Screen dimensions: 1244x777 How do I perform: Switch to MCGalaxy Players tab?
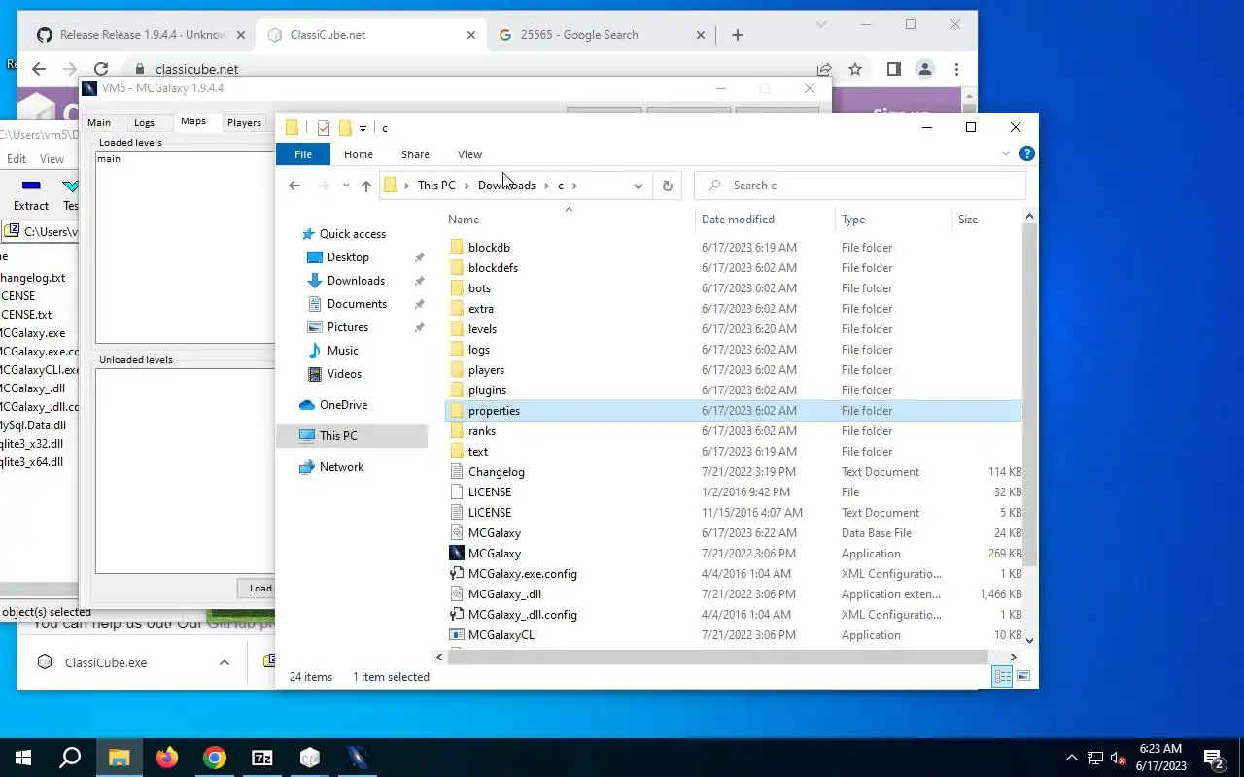[x=244, y=123]
